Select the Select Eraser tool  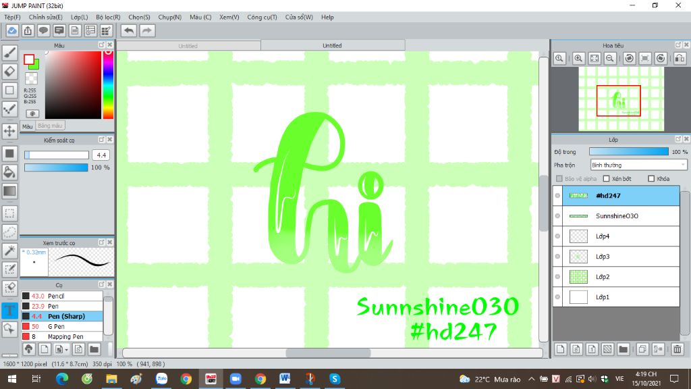(9, 288)
